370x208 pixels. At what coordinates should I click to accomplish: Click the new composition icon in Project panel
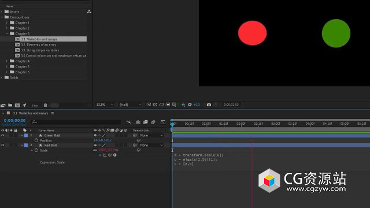[x=17, y=105]
